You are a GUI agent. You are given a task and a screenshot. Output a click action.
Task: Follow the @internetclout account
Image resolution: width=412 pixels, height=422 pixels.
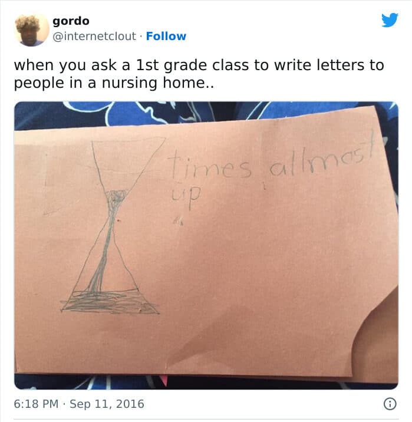click(x=166, y=36)
